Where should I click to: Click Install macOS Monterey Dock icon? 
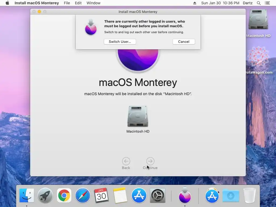tap(185, 195)
